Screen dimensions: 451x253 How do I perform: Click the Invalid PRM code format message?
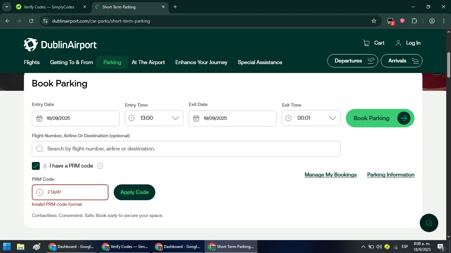(x=57, y=204)
